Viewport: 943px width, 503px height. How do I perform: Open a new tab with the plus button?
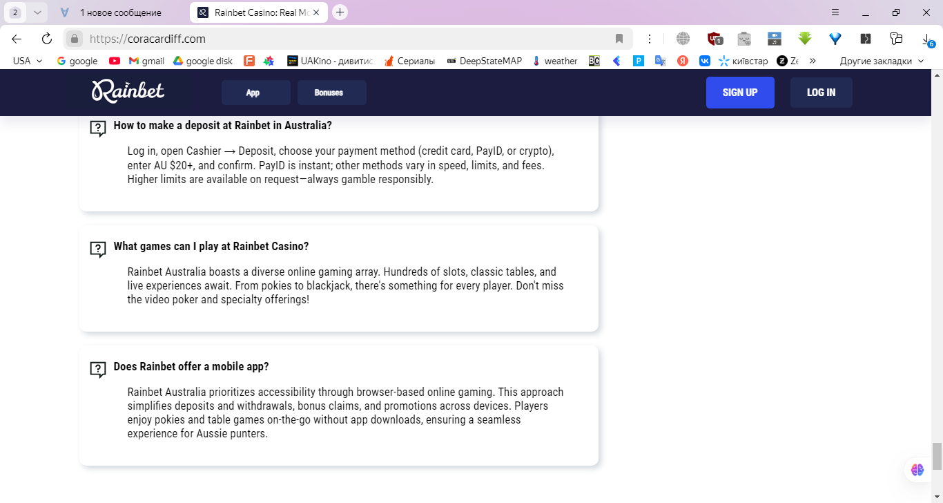[340, 12]
